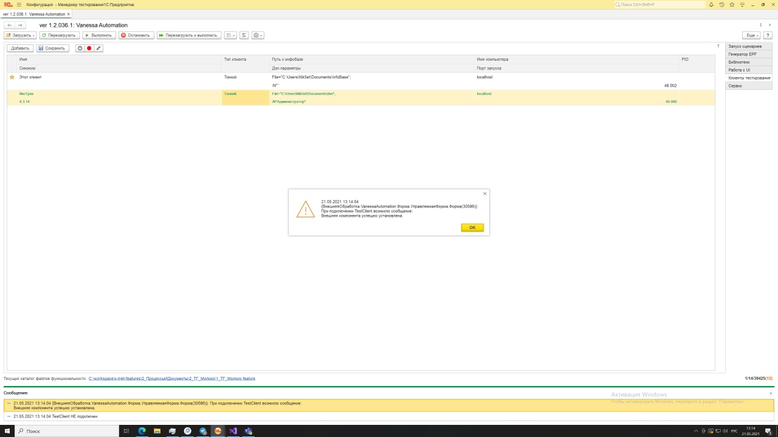Click the Выполнить button

point(99,35)
